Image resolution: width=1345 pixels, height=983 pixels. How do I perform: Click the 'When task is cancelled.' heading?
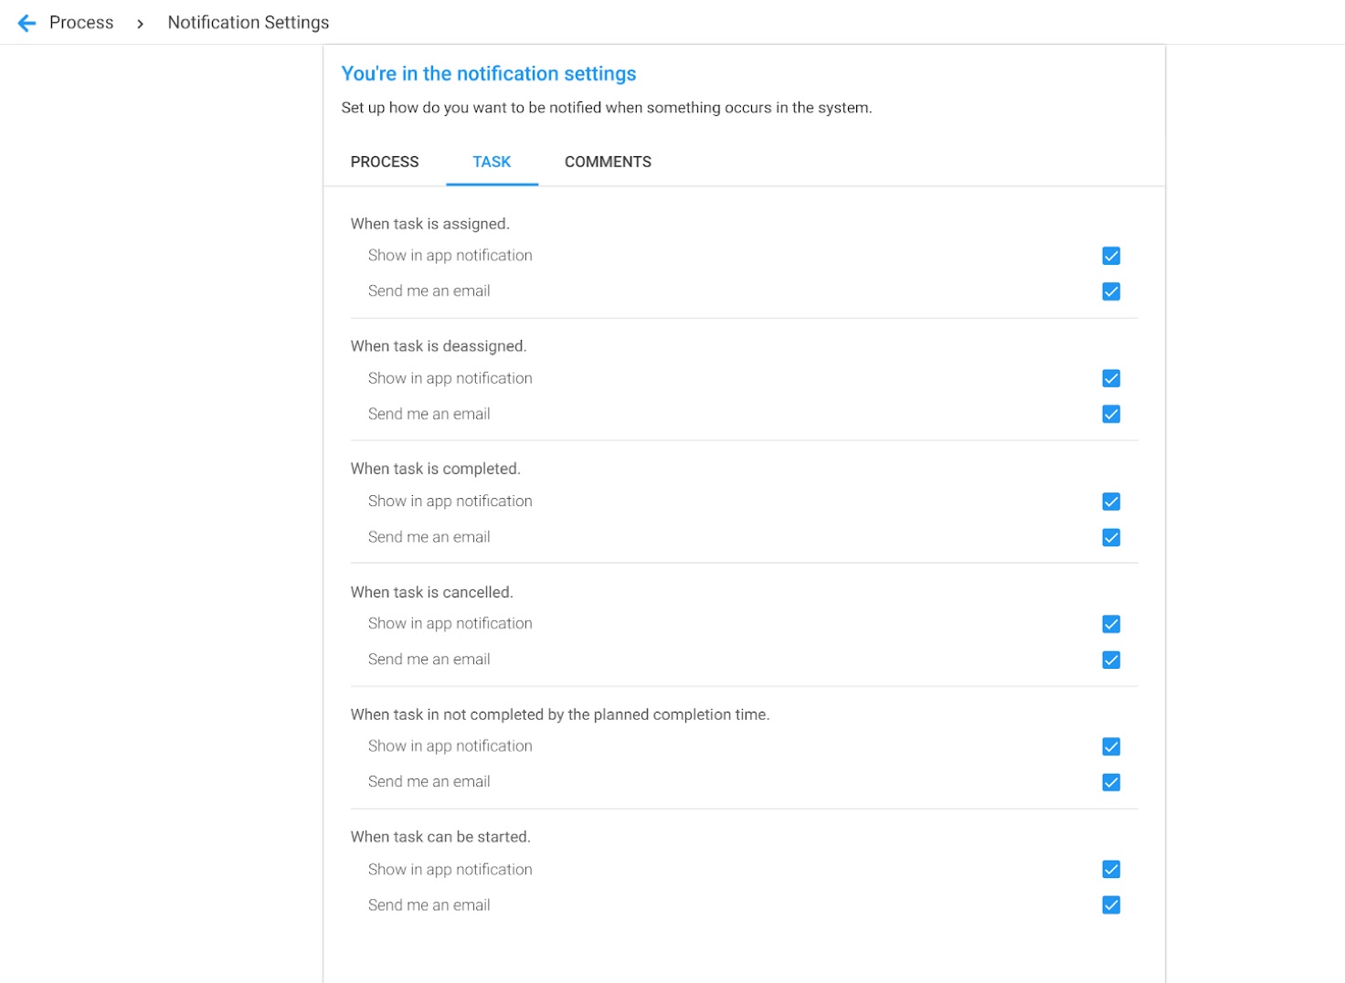pyautogui.click(x=432, y=592)
